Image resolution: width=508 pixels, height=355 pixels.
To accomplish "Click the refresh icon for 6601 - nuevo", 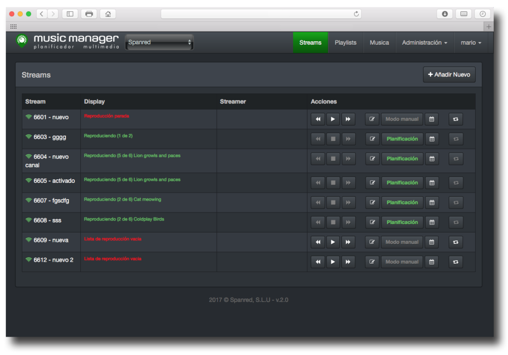I will pyautogui.click(x=456, y=119).
